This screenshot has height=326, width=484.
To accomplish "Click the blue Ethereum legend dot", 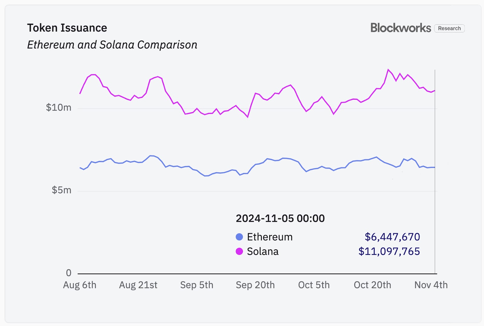I will point(239,237).
